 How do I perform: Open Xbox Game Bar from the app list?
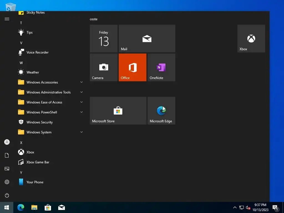tap(51, 162)
